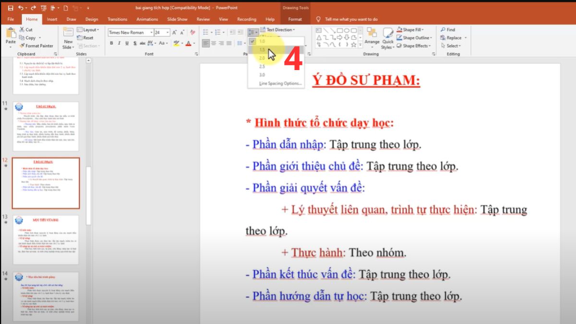Click the Tell me lightbulb icon
This screenshot has height=324, width=576.
pyautogui.click(x=318, y=19)
